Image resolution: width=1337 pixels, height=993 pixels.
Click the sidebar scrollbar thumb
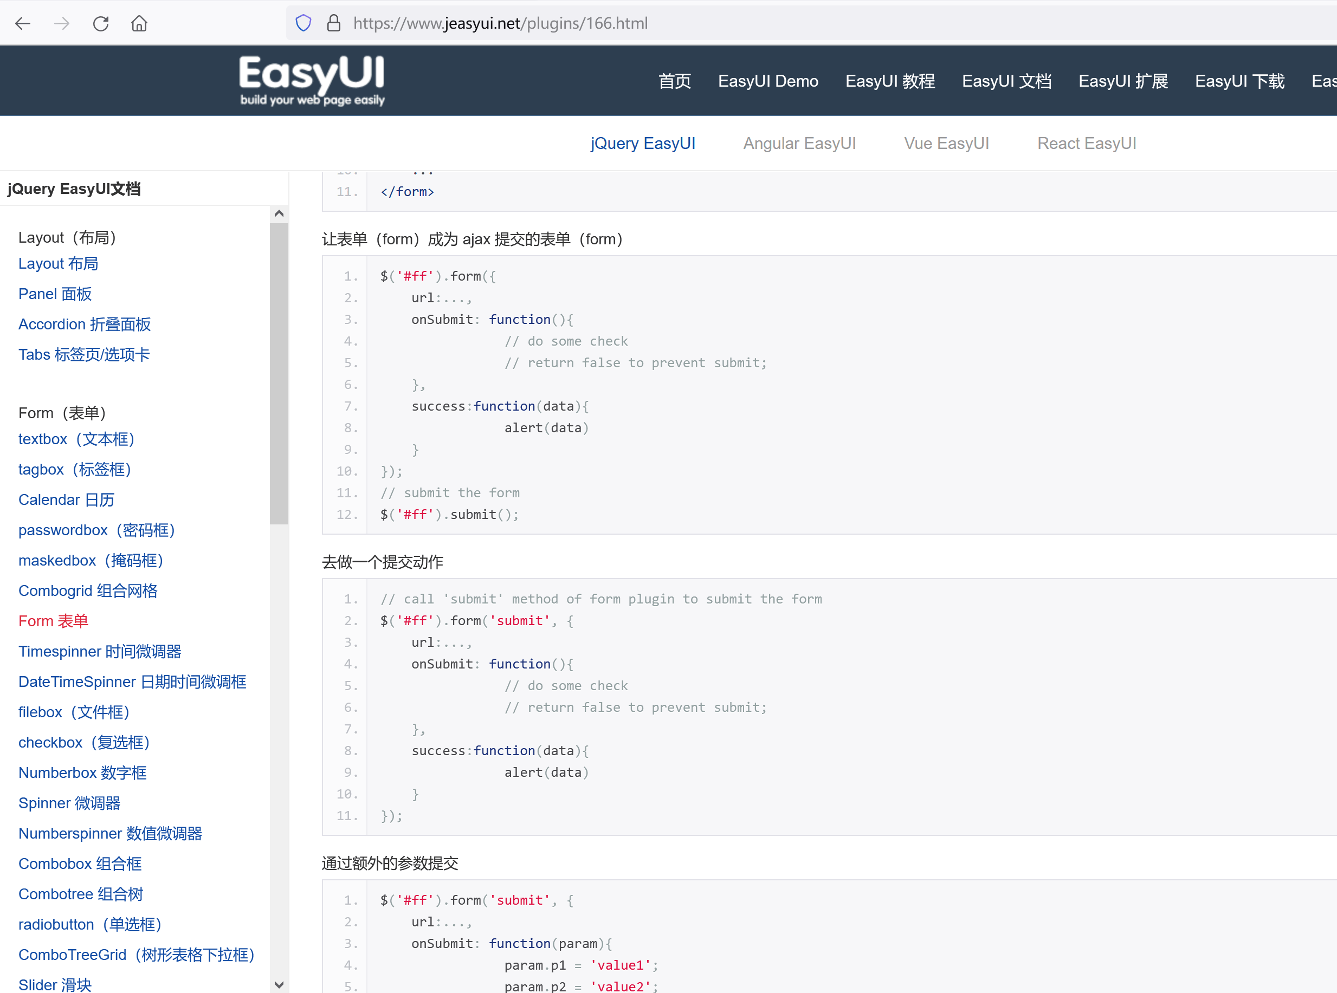(x=279, y=373)
